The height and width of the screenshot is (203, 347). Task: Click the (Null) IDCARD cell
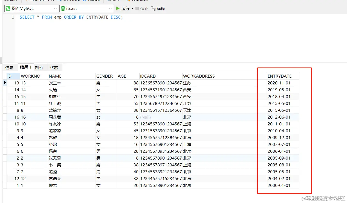[161, 117]
